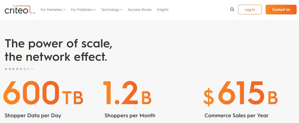The width and height of the screenshot is (299, 123).
Task: Expand the Technology chevron arrow
Action: click(x=121, y=10)
